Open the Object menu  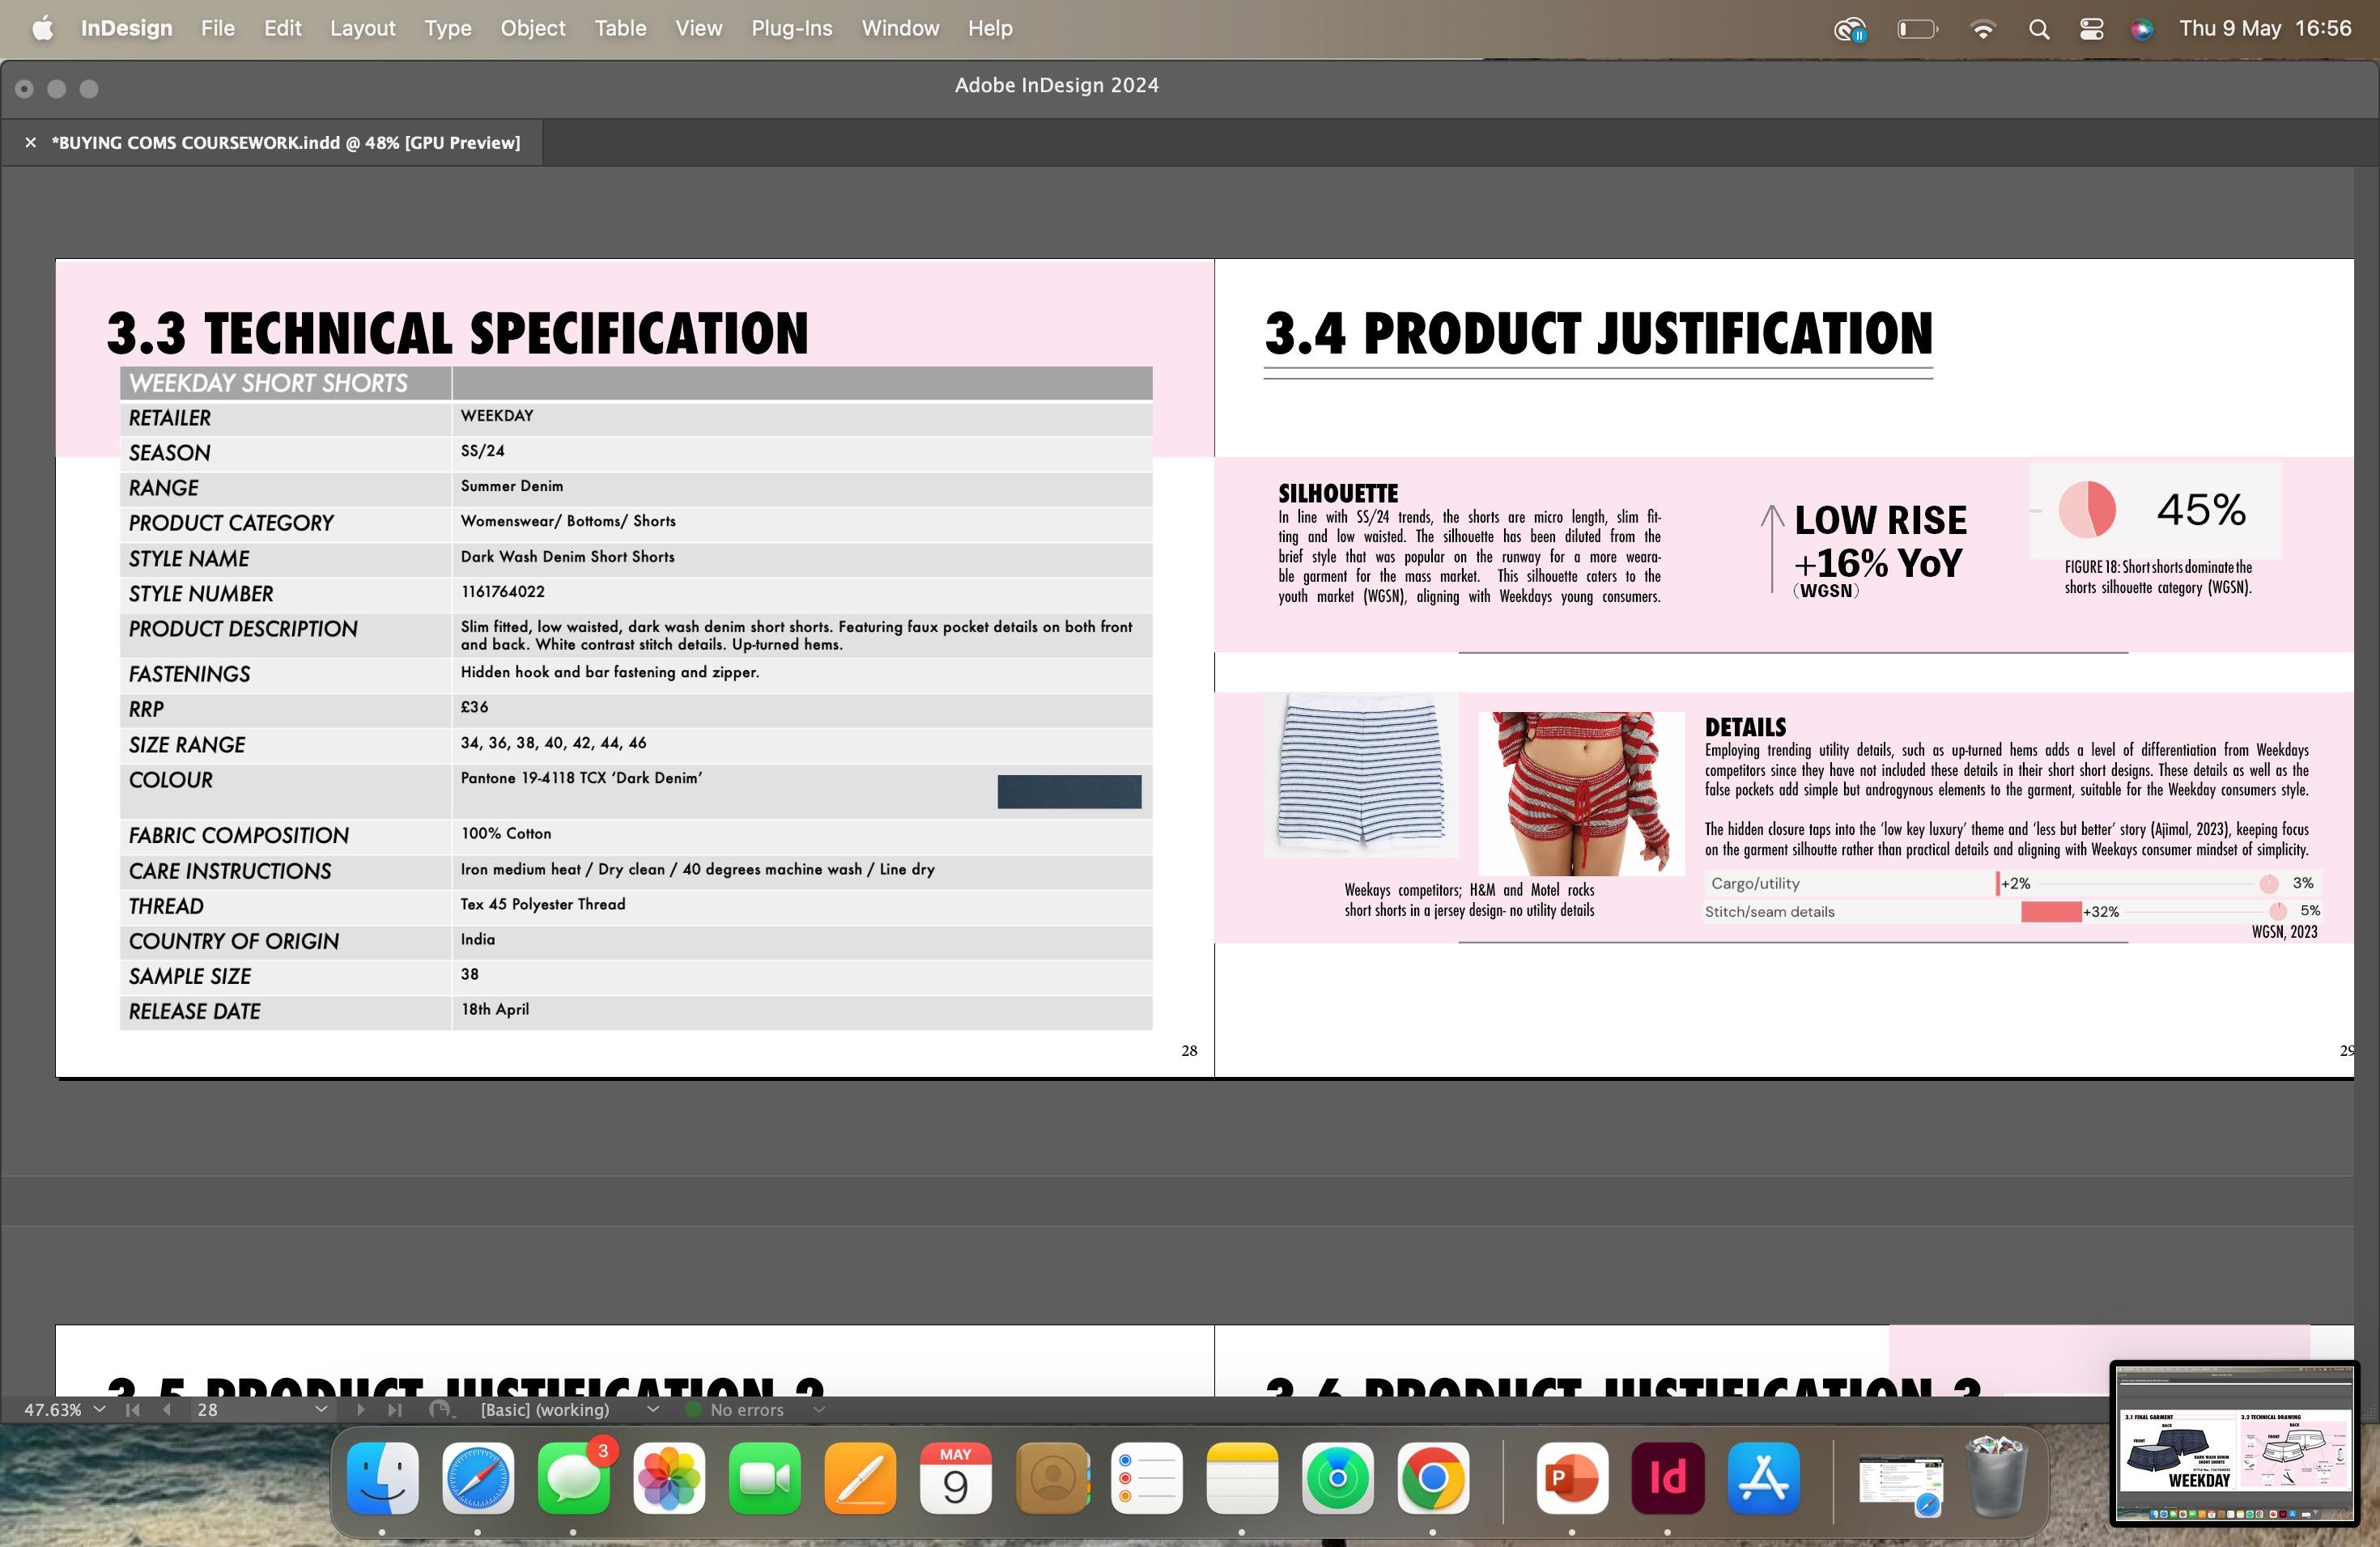click(532, 29)
